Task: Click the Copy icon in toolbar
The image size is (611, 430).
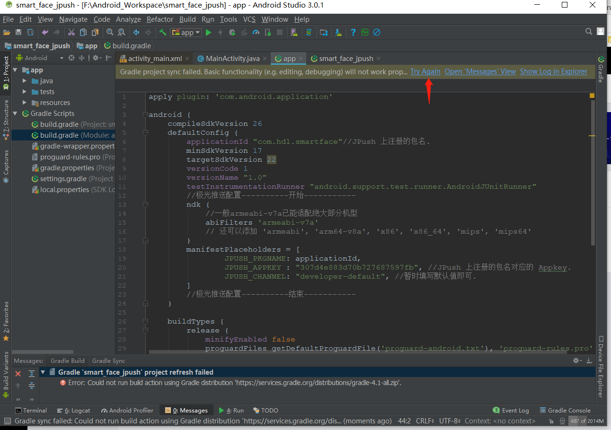Action: [83, 32]
